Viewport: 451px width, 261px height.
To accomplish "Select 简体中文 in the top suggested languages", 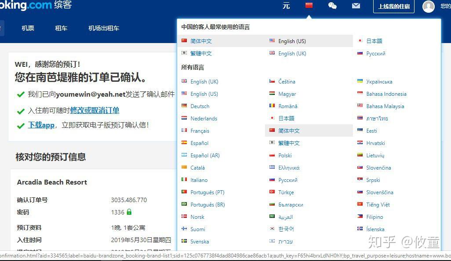I will point(201,41).
